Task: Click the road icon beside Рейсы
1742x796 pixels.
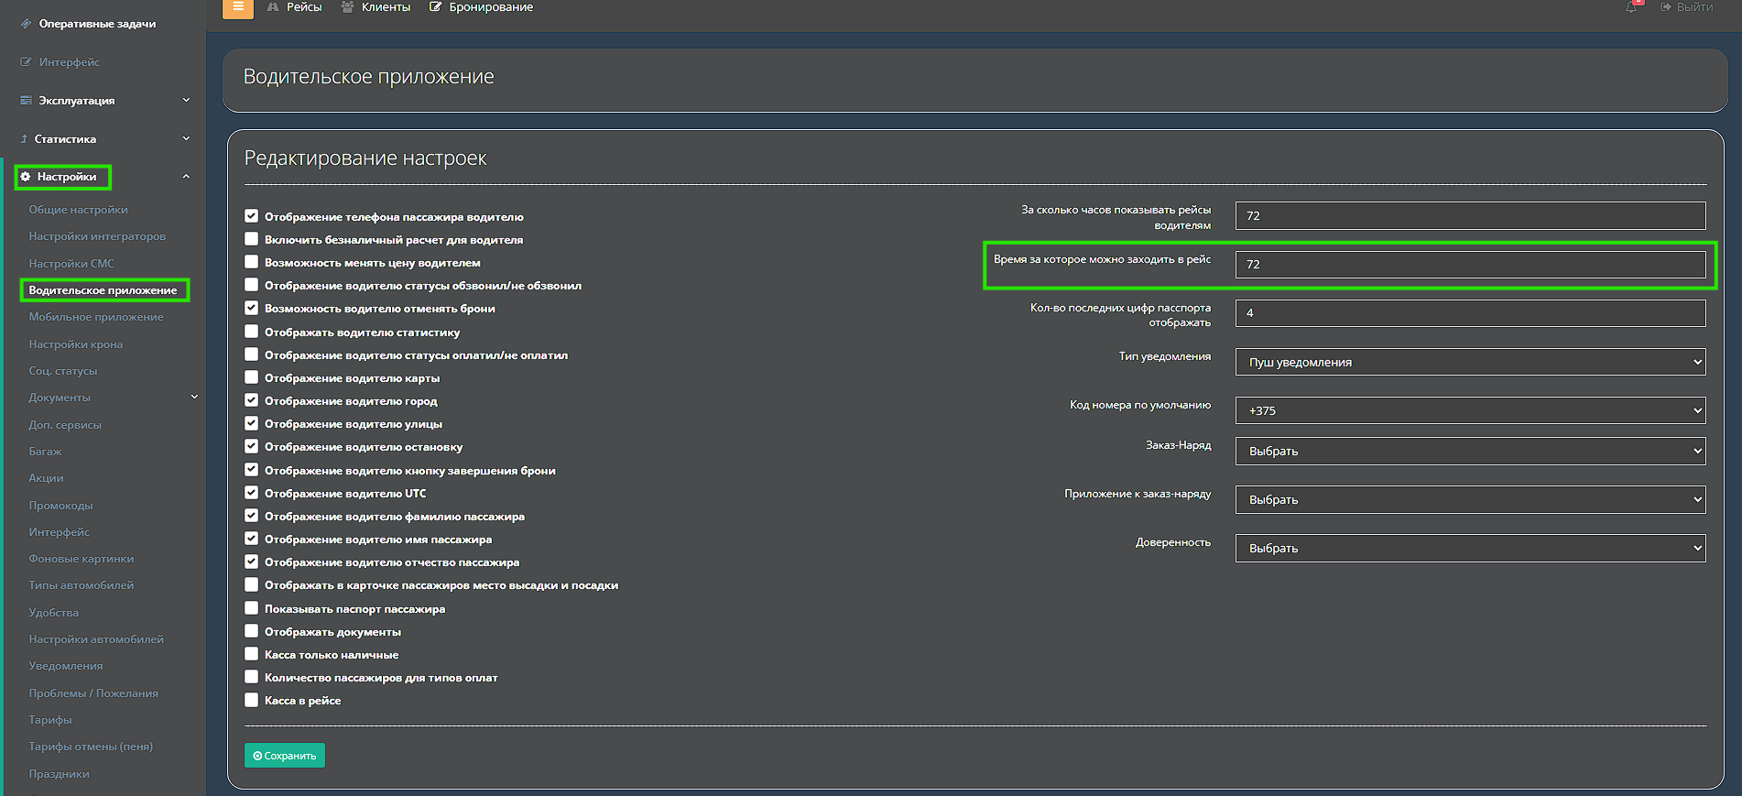Action: [x=273, y=7]
